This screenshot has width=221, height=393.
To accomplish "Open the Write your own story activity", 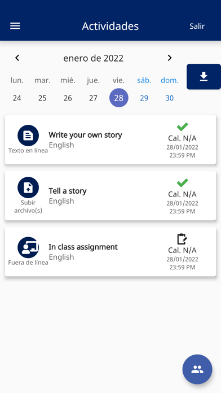I will [x=111, y=139].
